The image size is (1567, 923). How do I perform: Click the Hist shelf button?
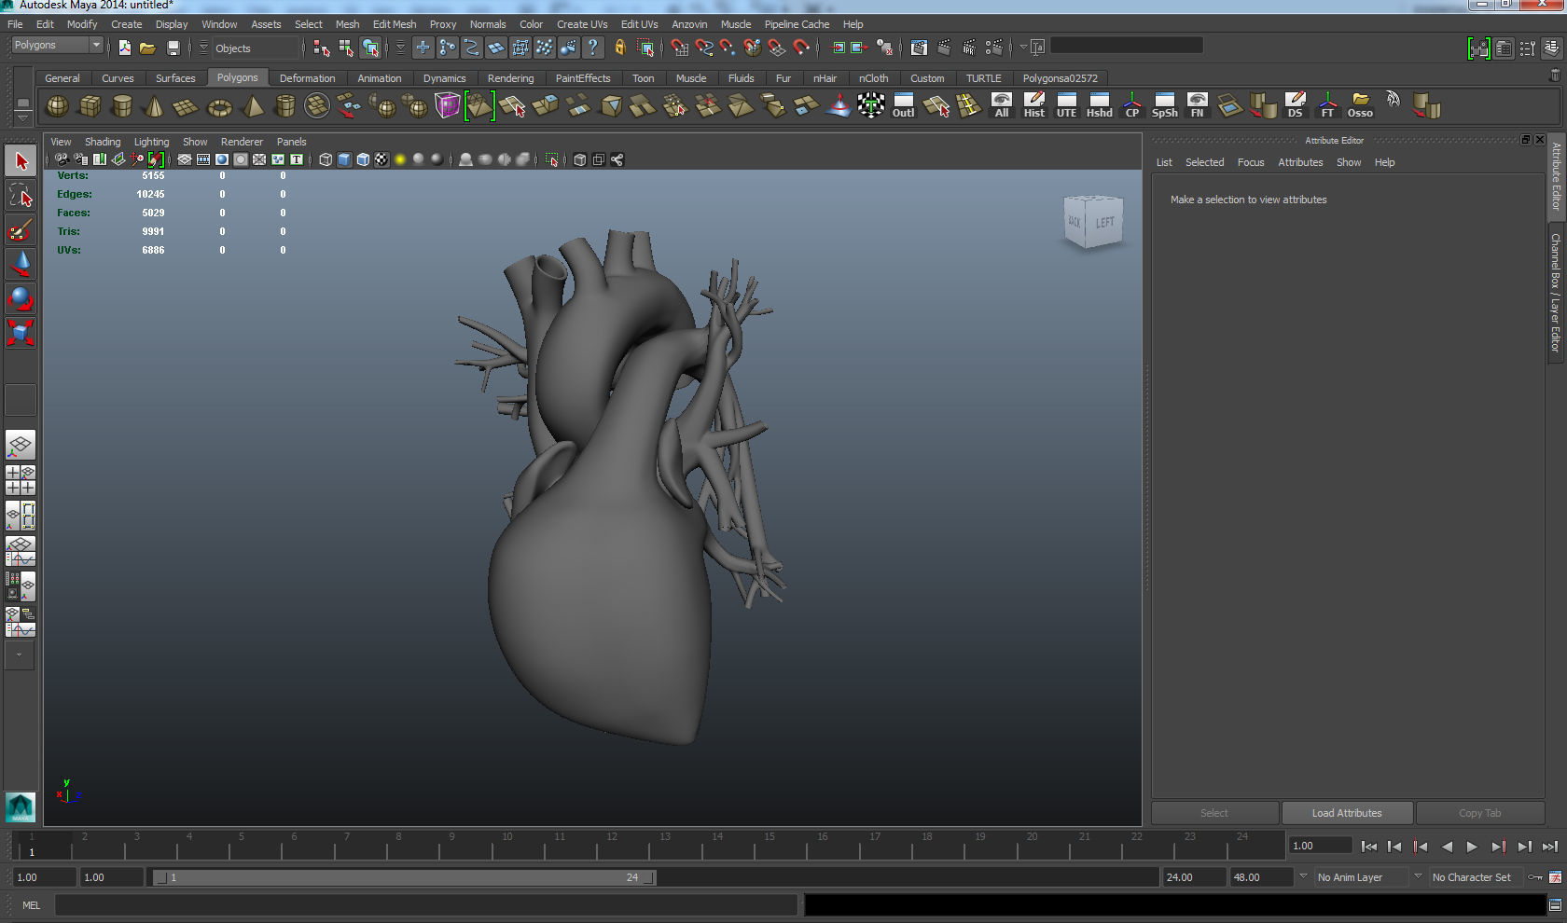click(1034, 106)
